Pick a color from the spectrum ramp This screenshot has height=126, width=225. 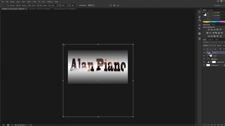214,22
